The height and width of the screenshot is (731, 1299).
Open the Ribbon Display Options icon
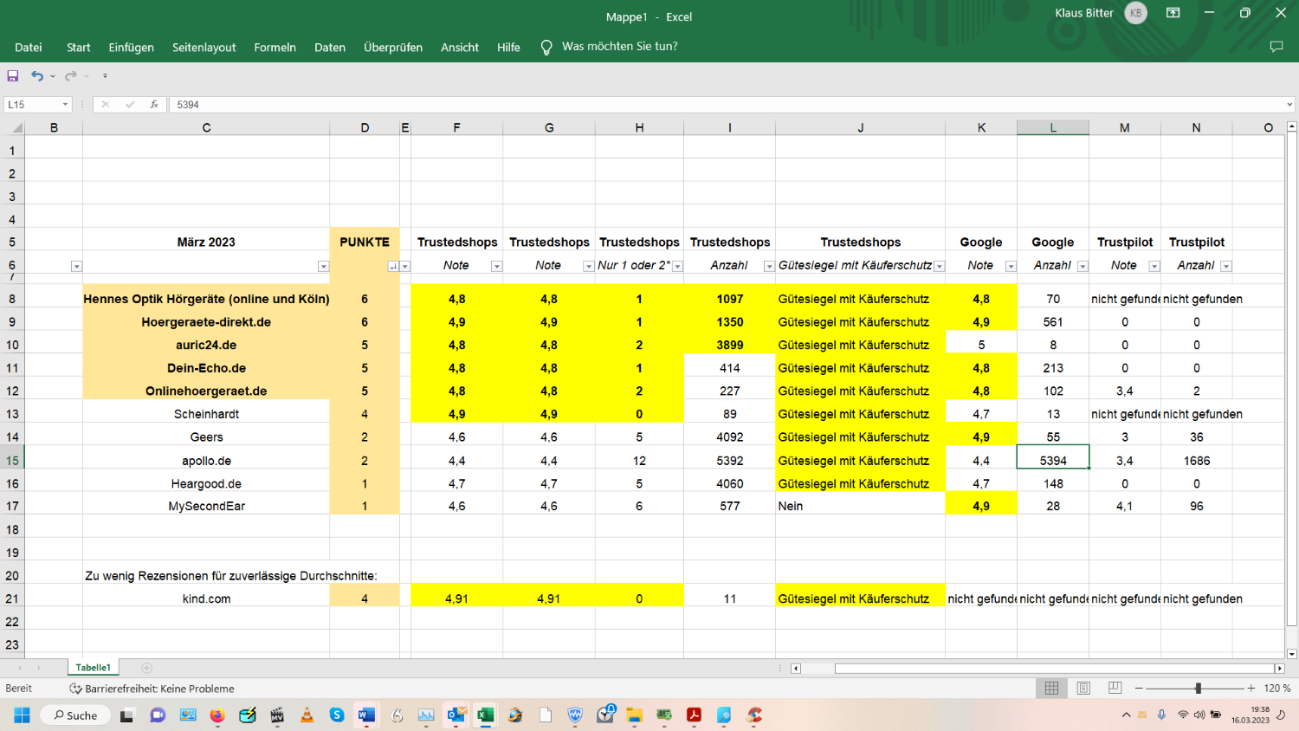1173,13
